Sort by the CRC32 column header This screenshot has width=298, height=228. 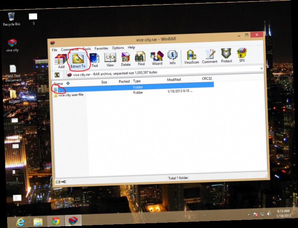(x=204, y=79)
